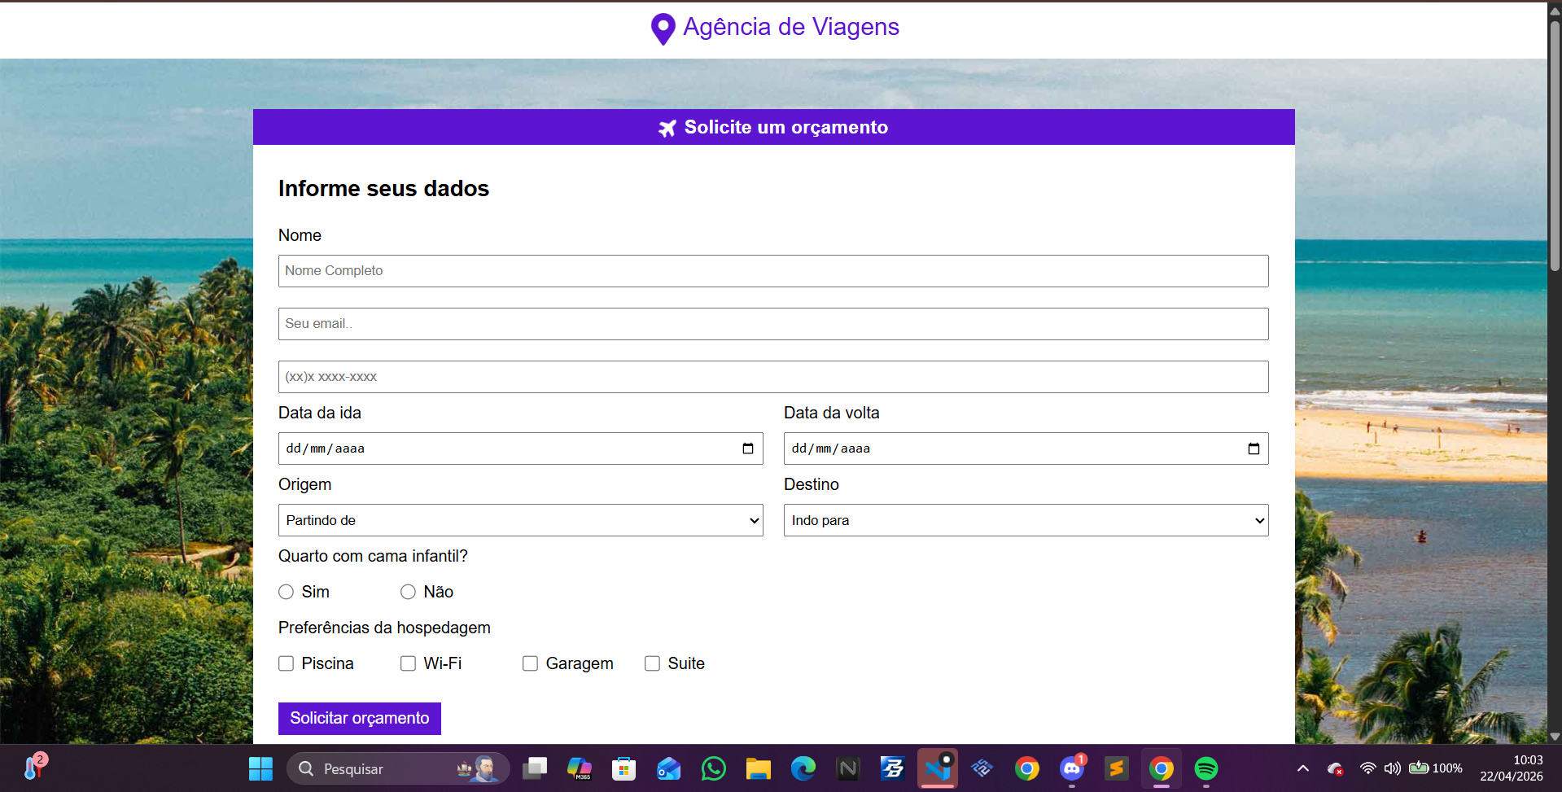This screenshot has height=792, width=1562.
Task: Open File Explorer from taskbar
Action: click(x=759, y=768)
